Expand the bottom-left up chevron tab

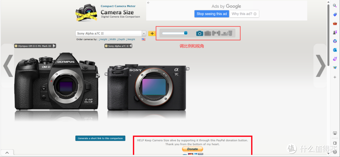click(7, 153)
